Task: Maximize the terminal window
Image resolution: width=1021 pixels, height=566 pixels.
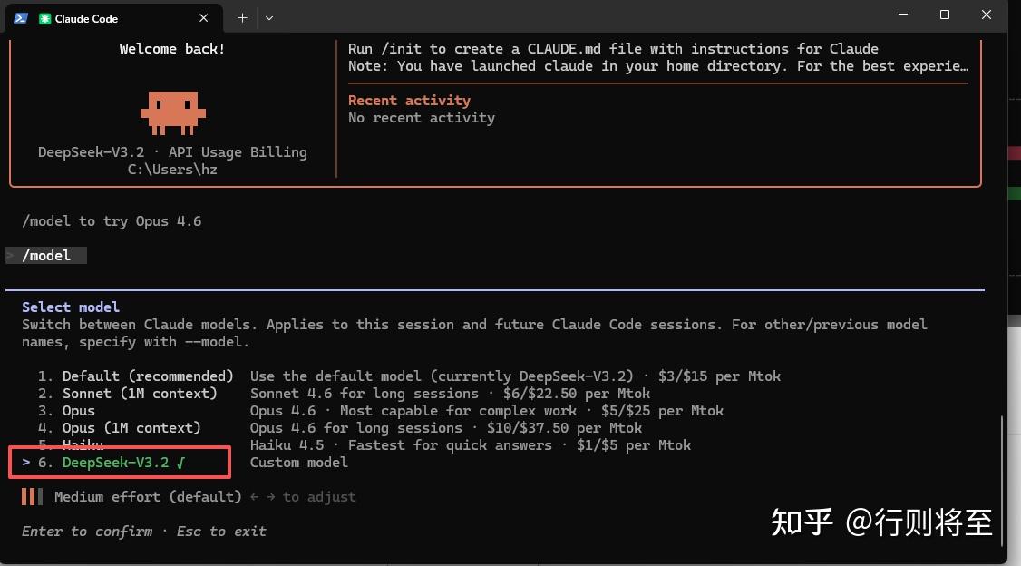Action: click(945, 15)
